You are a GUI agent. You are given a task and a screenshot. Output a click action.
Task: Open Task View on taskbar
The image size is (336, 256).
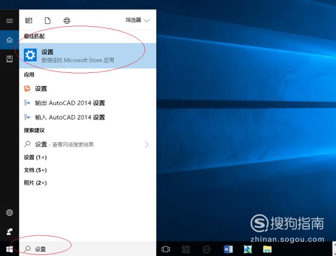pos(166,249)
